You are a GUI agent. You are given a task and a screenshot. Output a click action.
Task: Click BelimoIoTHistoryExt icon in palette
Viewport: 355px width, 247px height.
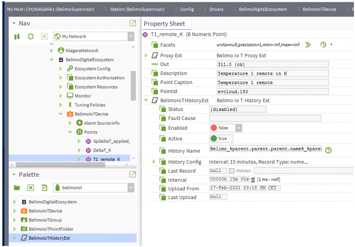(24, 238)
